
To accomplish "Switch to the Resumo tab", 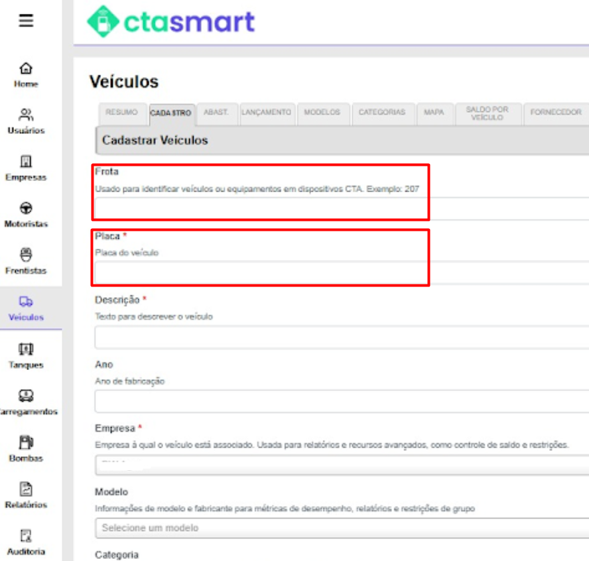I will [x=121, y=113].
